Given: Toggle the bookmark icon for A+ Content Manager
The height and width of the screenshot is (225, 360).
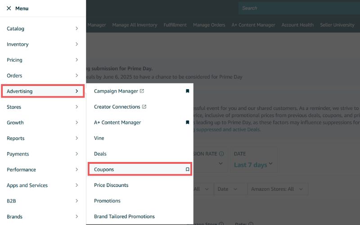Looking at the screenshot, I should point(187,122).
